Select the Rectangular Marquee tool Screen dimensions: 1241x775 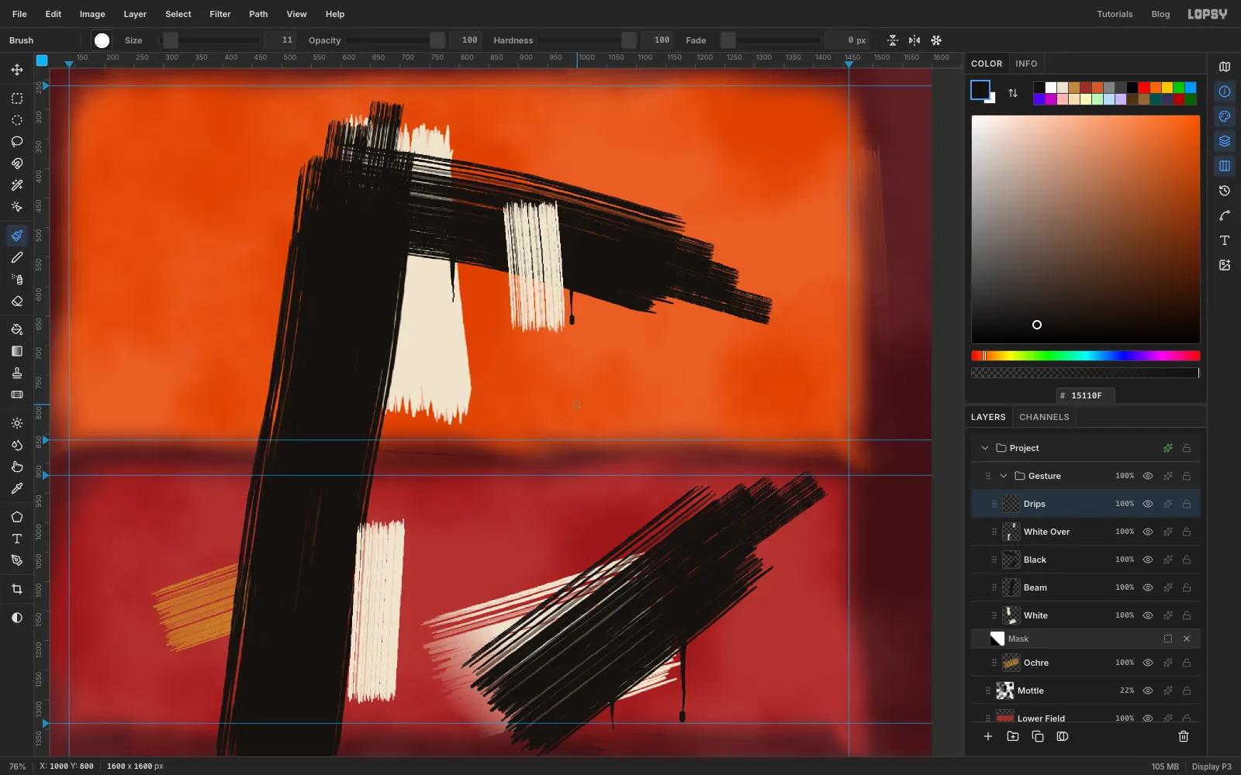tap(17, 98)
